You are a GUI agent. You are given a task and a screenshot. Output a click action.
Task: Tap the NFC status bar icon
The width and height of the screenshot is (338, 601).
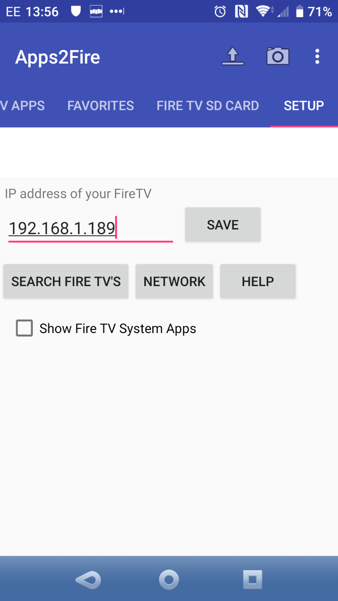pos(240,11)
